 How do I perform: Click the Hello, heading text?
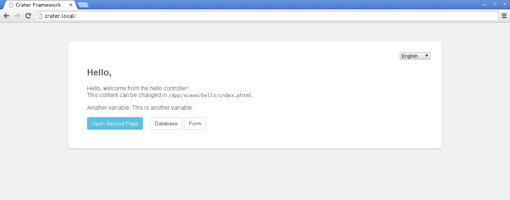coord(99,72)
